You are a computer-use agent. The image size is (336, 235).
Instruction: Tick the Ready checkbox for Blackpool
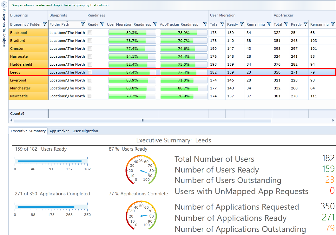click(x=90, y=33)
